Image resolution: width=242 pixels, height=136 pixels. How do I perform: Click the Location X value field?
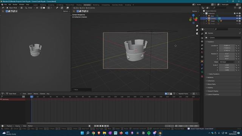click(227, 46)
